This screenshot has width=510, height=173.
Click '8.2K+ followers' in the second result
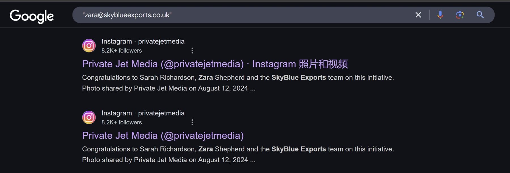(x=122, y=122)
